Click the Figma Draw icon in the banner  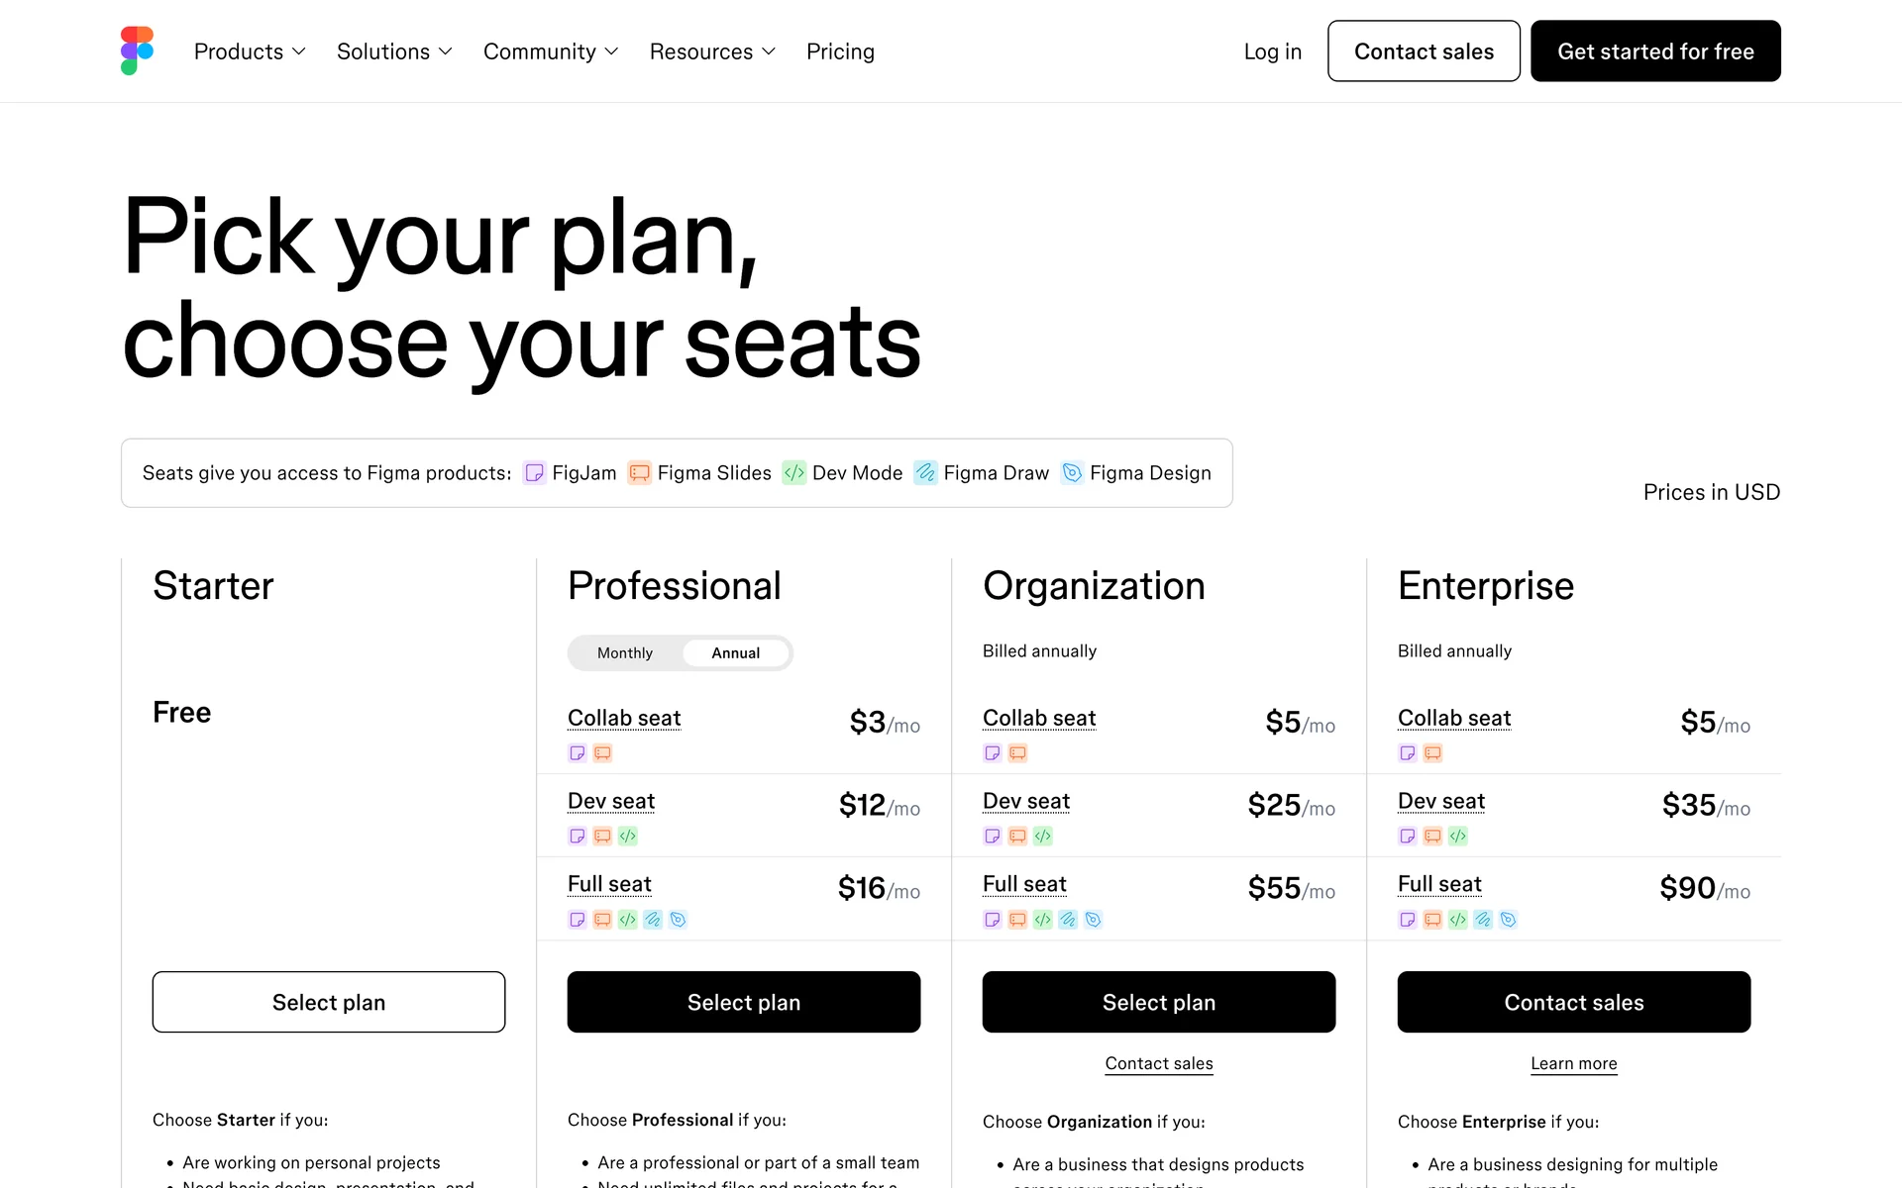[925, 473]
